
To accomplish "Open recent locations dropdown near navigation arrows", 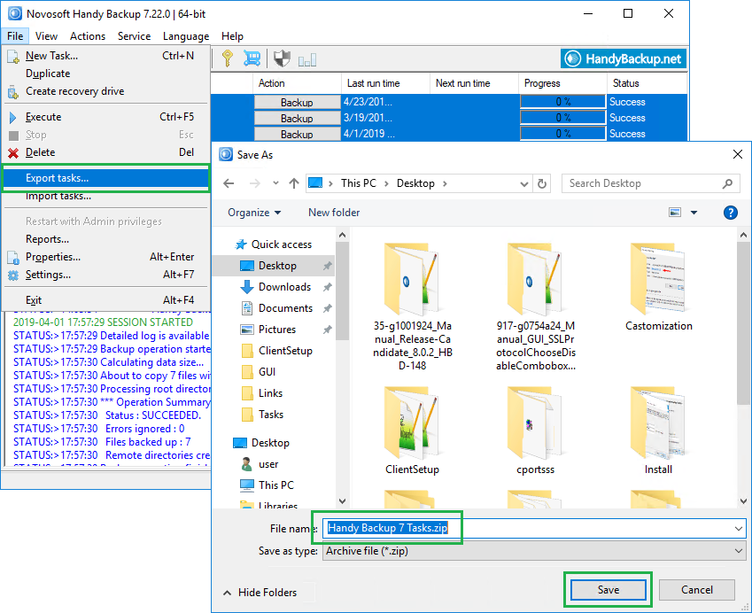I will pyautogui.click(x=275, y=183).
